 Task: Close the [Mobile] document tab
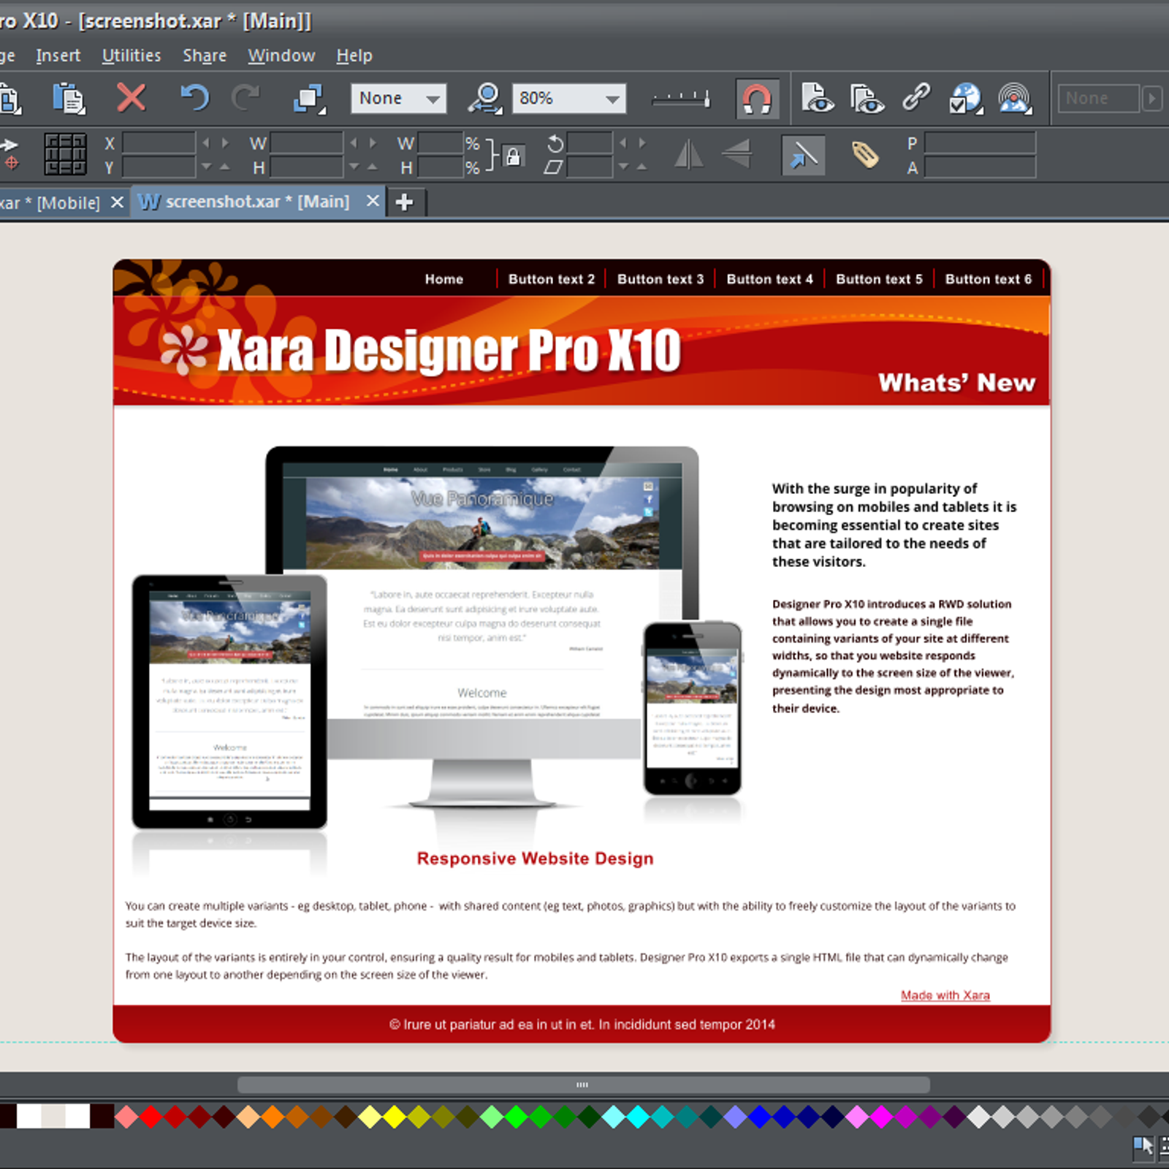(x=117, y=202)
